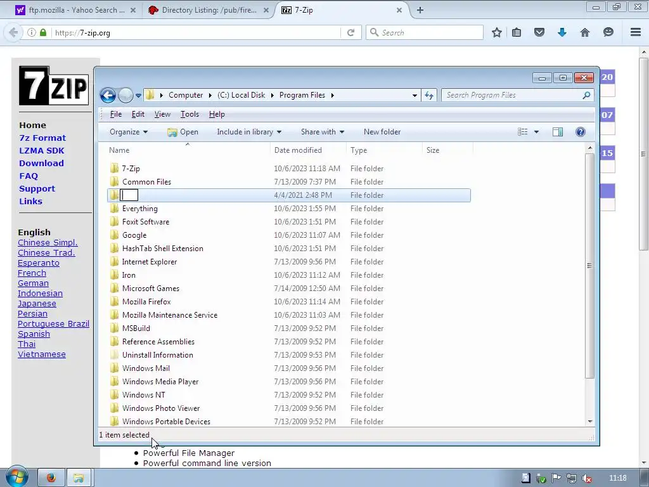Click the Open toolbar button

[x=183, y=132]
